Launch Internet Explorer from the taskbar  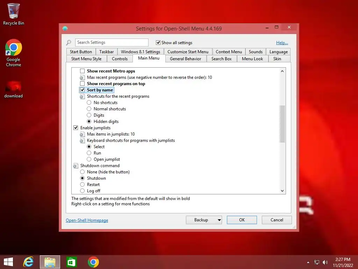click(x=28, y=262)
